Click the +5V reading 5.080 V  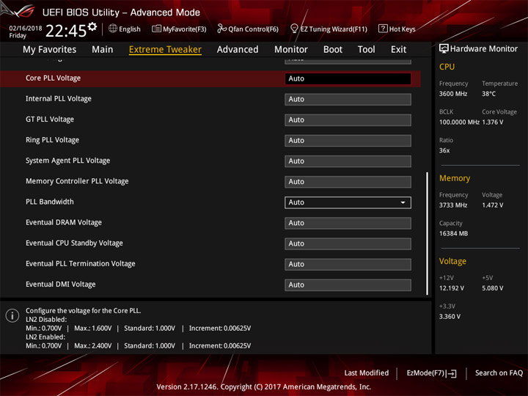(x=493, y=288)
